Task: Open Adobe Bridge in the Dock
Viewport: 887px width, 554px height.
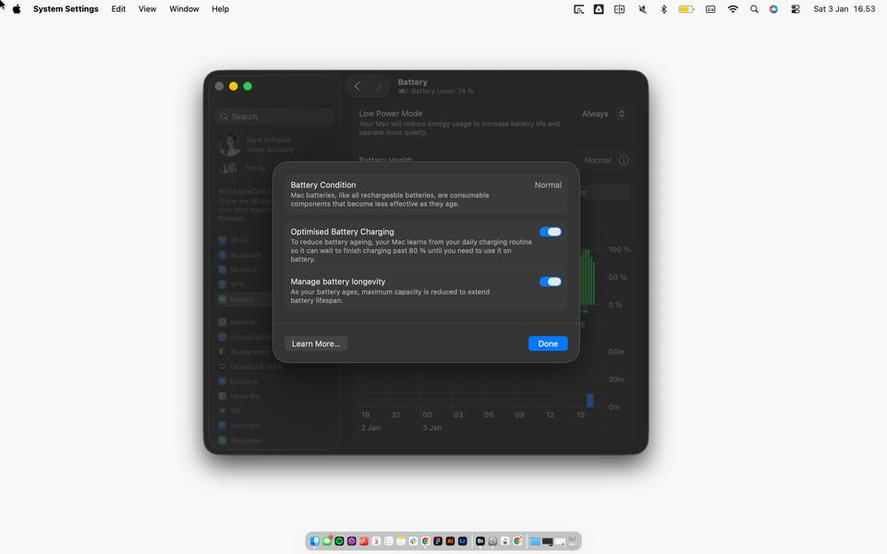Action: pyautogui.click(x=480, y=541)
